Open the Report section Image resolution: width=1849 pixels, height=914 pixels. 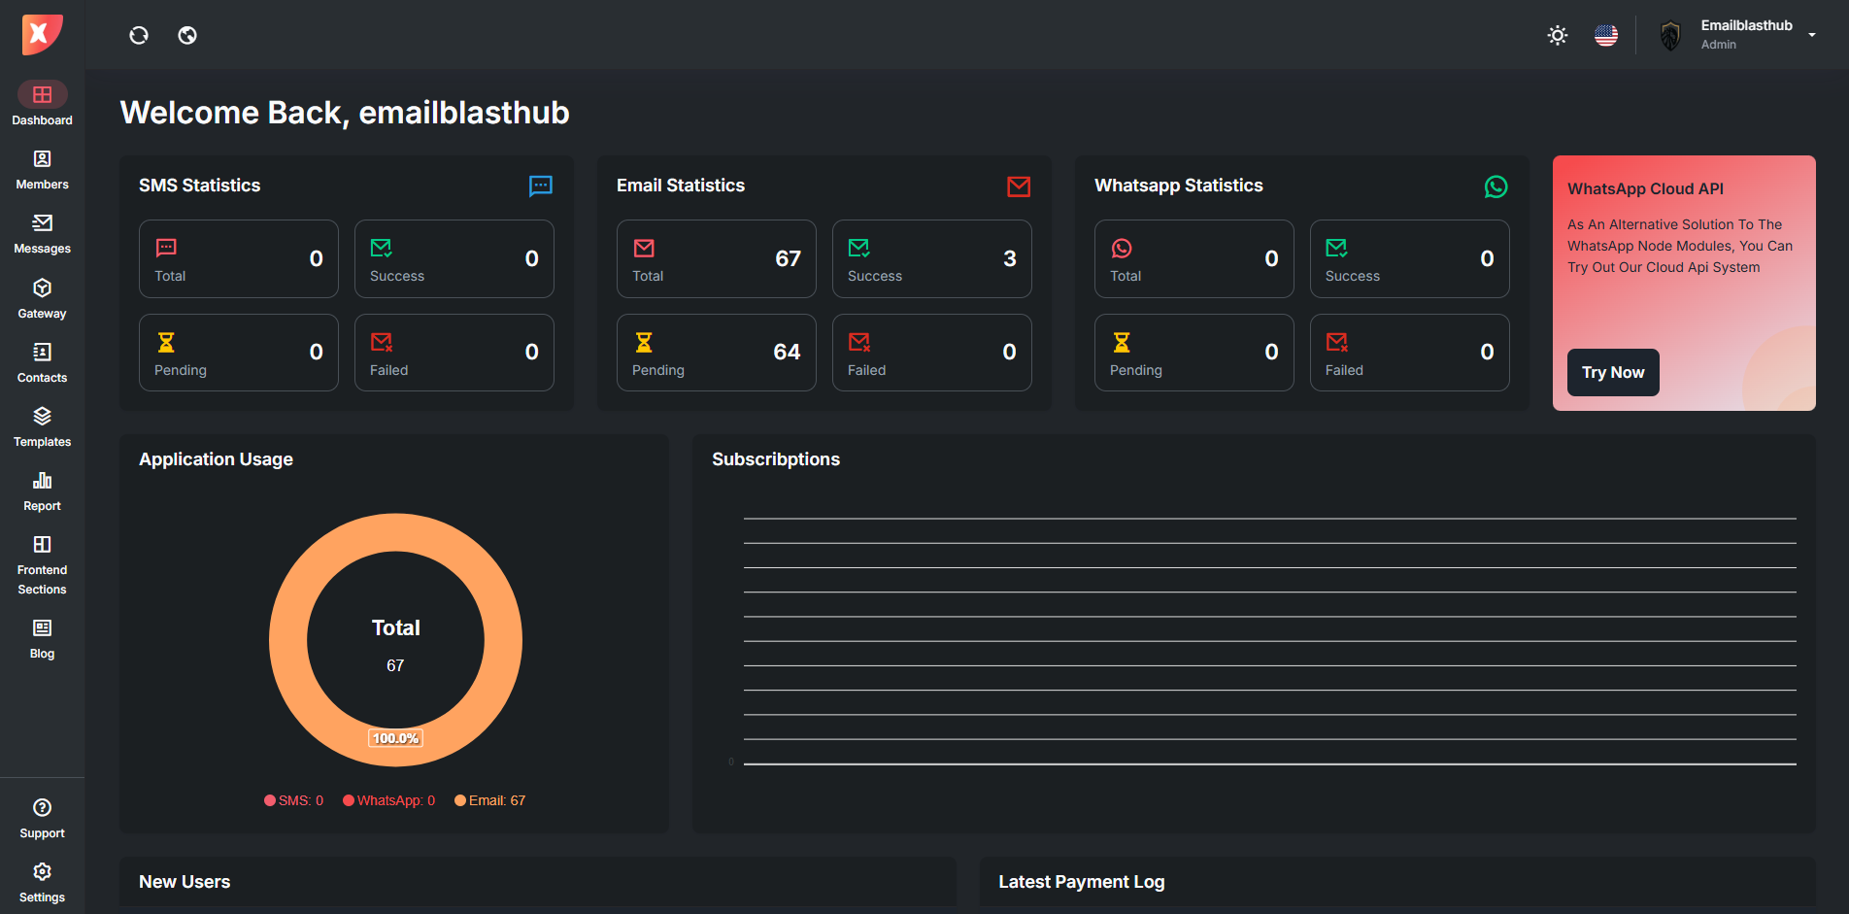(x=42, y=491)
